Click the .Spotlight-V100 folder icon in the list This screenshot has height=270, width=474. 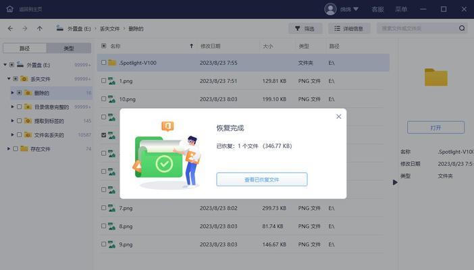(113, 63)
